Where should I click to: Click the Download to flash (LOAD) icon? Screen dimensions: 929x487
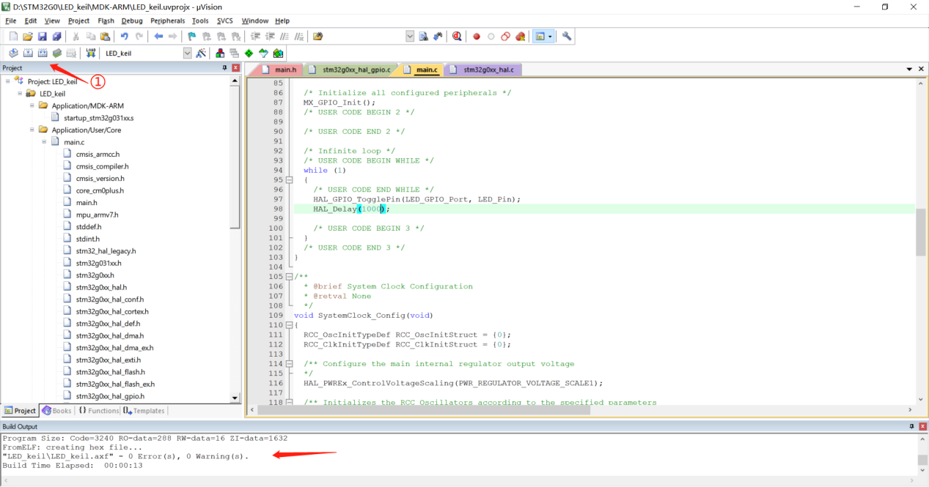[x=90, y=53]
